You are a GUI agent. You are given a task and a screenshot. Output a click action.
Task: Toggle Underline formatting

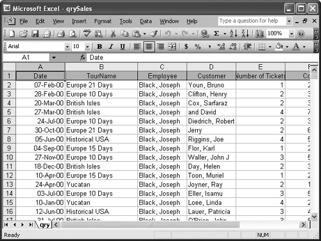(123, 46)
